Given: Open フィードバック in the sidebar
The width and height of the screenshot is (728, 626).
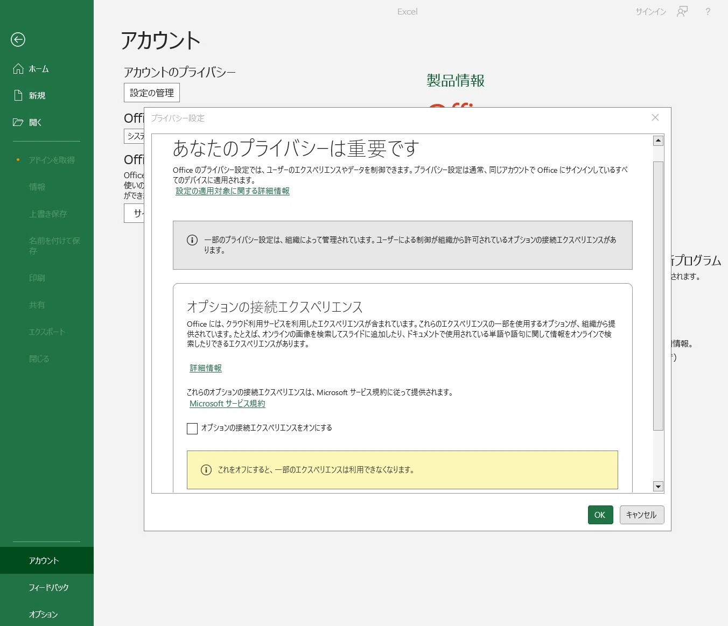Looking at the screenshot, I should pyautogui.click(x=47, y=587).
